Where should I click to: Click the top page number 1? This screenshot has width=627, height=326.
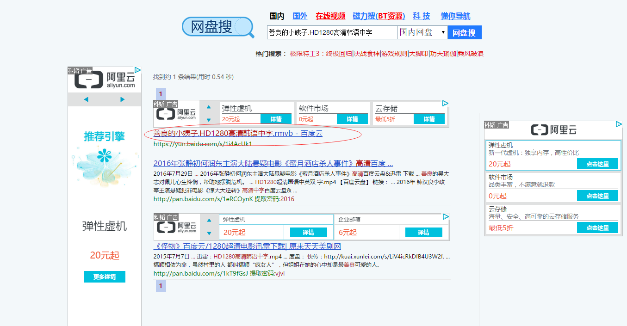coord(161,94)
